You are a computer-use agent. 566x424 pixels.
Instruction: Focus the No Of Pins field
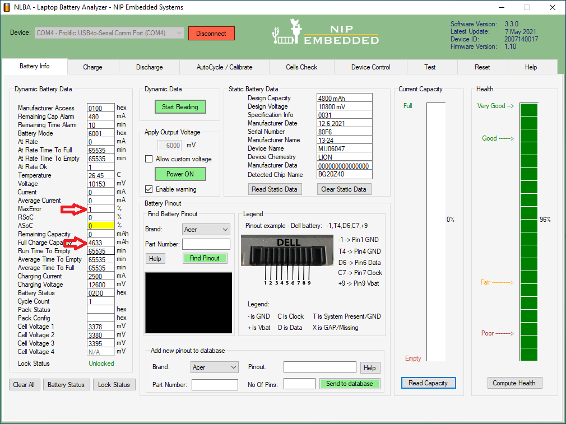[300, 384]
